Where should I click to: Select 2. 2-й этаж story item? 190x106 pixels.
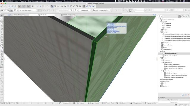coord(167,26)
